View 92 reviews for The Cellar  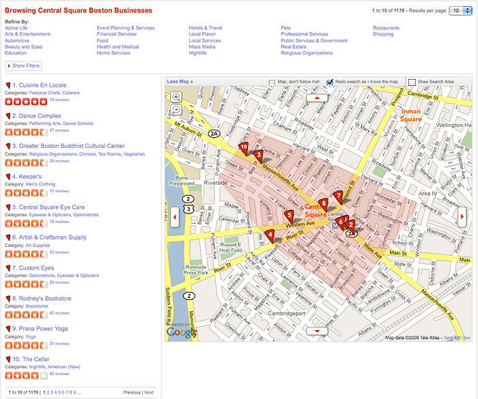[x=59, y=374]
